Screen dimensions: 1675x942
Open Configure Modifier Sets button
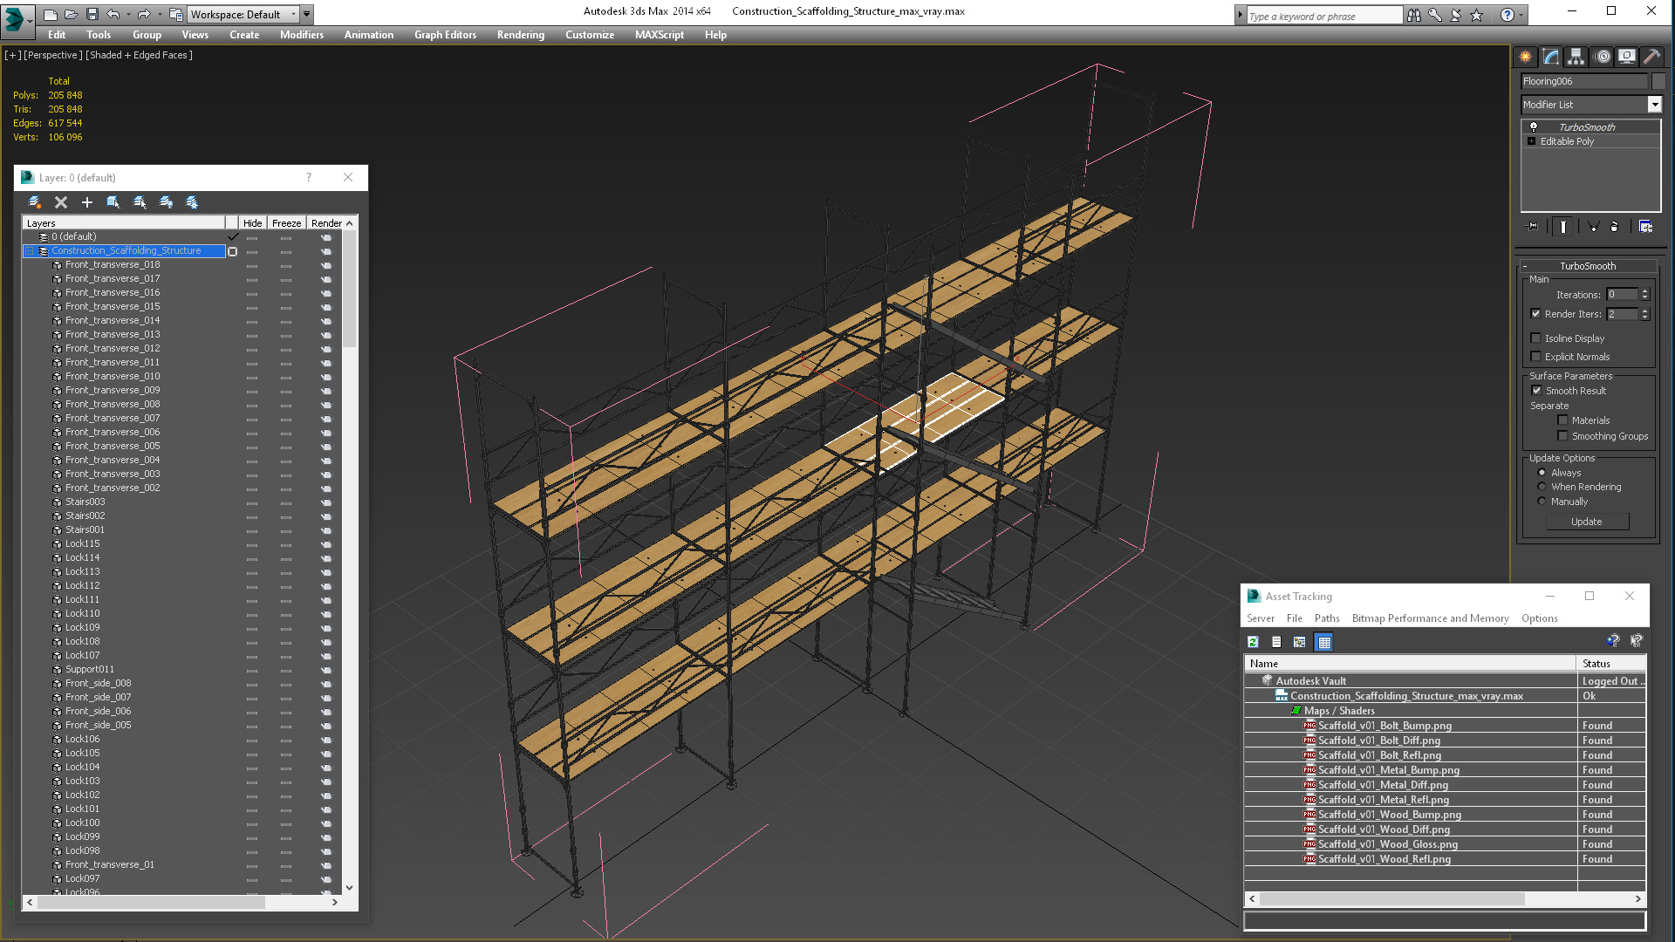pyautogui.click(x=1646, y=227)
